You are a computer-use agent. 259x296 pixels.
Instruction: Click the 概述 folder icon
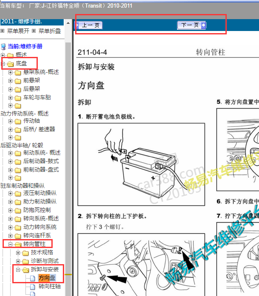click(x=10, y=55)
